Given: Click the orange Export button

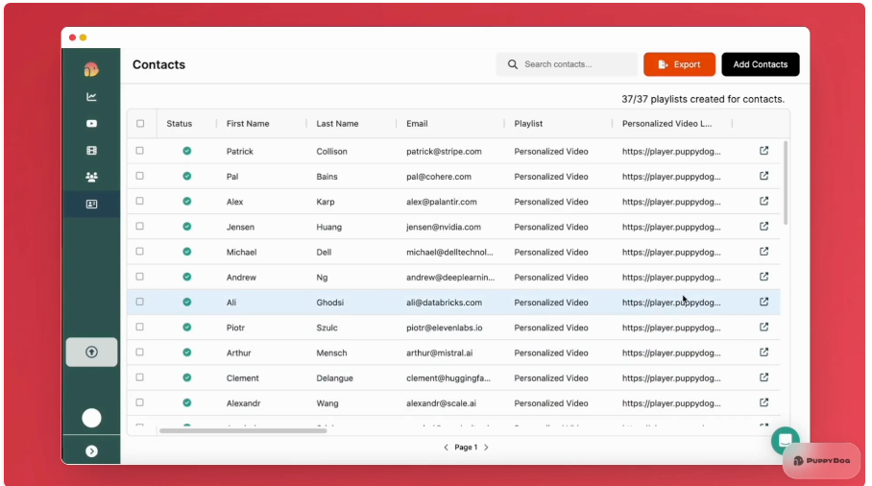Looking at the screenshot, I should pos(679,64).
